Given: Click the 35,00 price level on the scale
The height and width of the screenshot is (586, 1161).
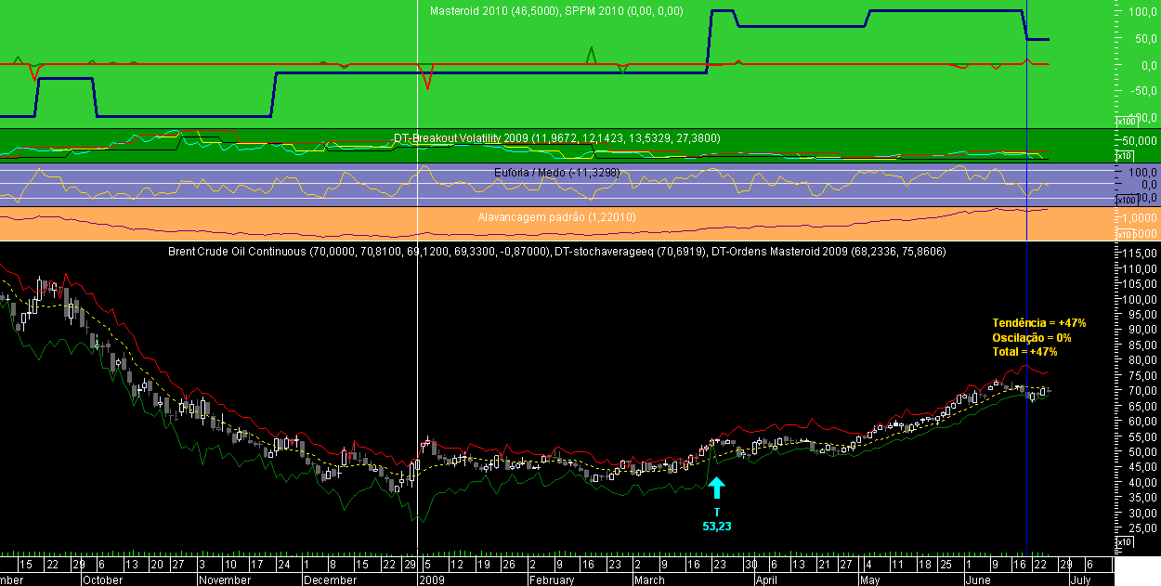Looking at the screenshot, I should click(x=1143, y=498).
